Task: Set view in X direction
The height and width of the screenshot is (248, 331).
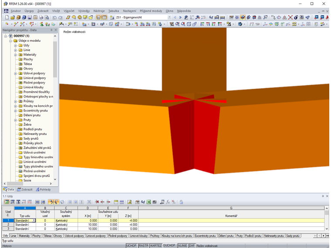Action: (202, 24)
